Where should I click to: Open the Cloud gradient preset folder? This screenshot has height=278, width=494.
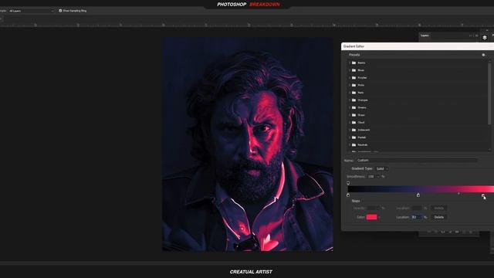(354, 122)
